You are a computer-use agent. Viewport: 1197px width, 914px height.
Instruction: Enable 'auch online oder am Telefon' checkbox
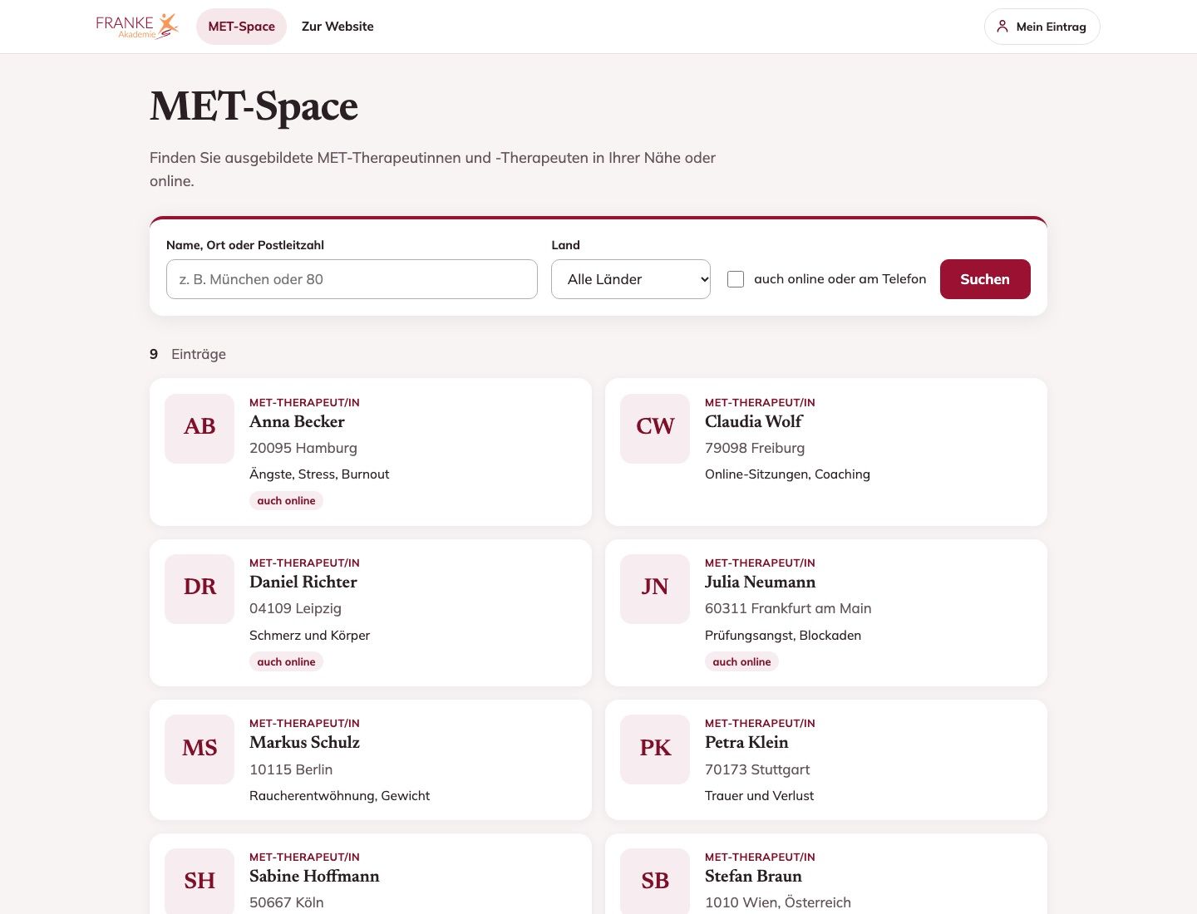[x=736, y=279]
